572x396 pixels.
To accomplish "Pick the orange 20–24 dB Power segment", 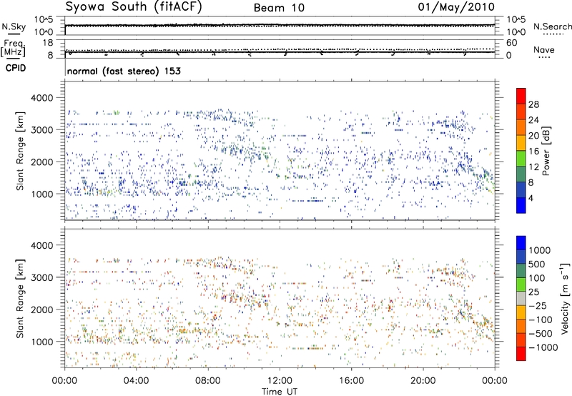I will [521, 127].
